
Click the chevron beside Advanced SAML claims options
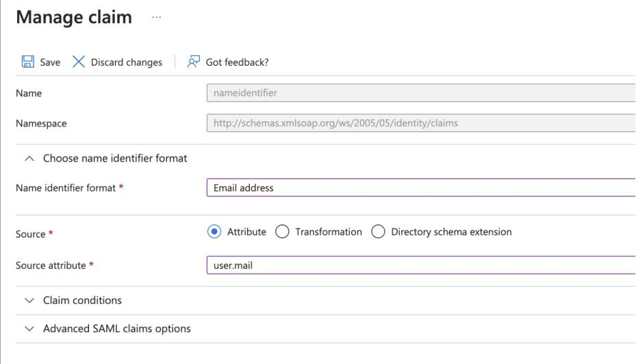coord(29,328)
